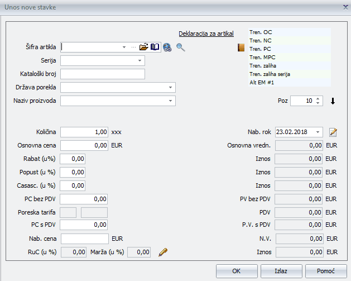351x281 pixels.
Task: Click the black down arrow next to Poz
Action: coord(333,101)
